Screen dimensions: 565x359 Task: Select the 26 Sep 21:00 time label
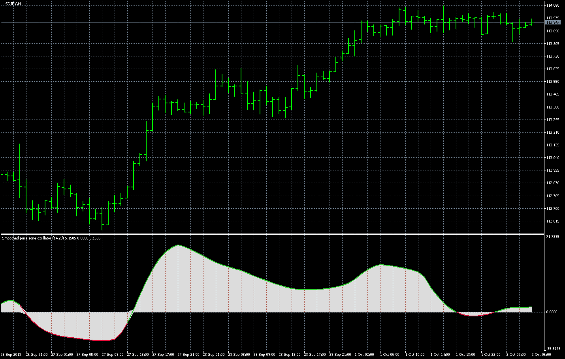[37, 355]
